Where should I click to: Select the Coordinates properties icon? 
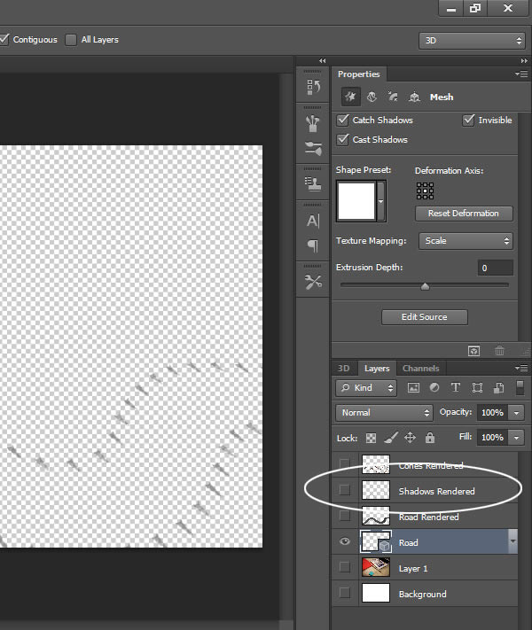[x=414, y=97]
